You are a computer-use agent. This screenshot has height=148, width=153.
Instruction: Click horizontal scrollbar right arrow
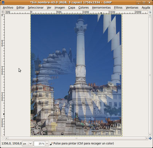[x=147, y=138]
